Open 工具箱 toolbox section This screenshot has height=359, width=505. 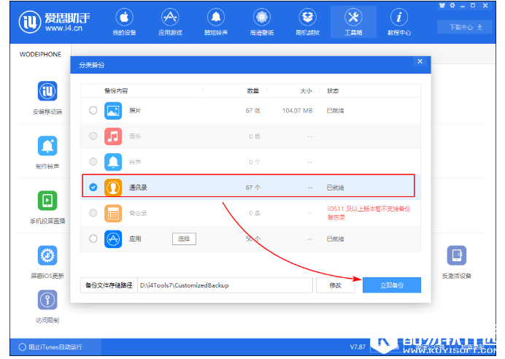(x=353, y=22)
